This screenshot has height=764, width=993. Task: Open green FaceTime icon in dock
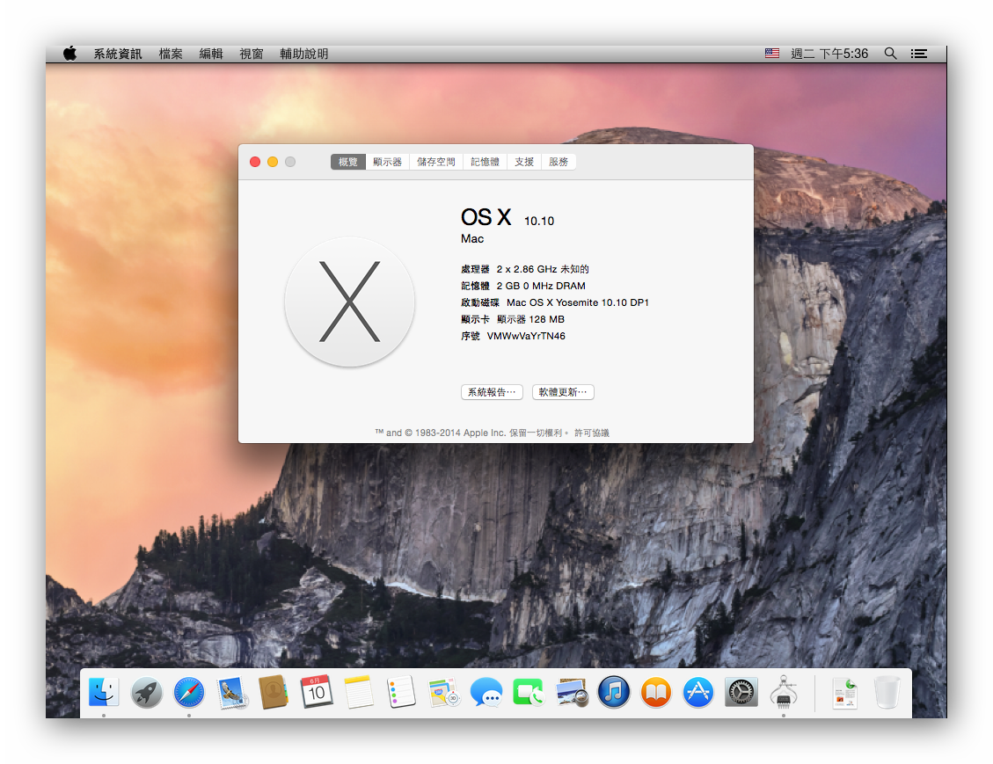(529, 692)
